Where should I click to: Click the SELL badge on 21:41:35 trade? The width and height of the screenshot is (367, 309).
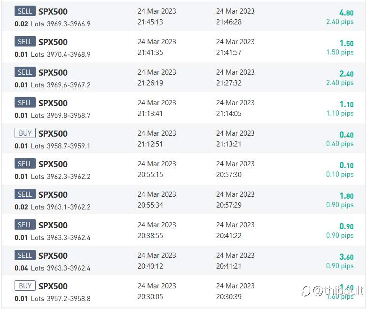pos(25,42)
